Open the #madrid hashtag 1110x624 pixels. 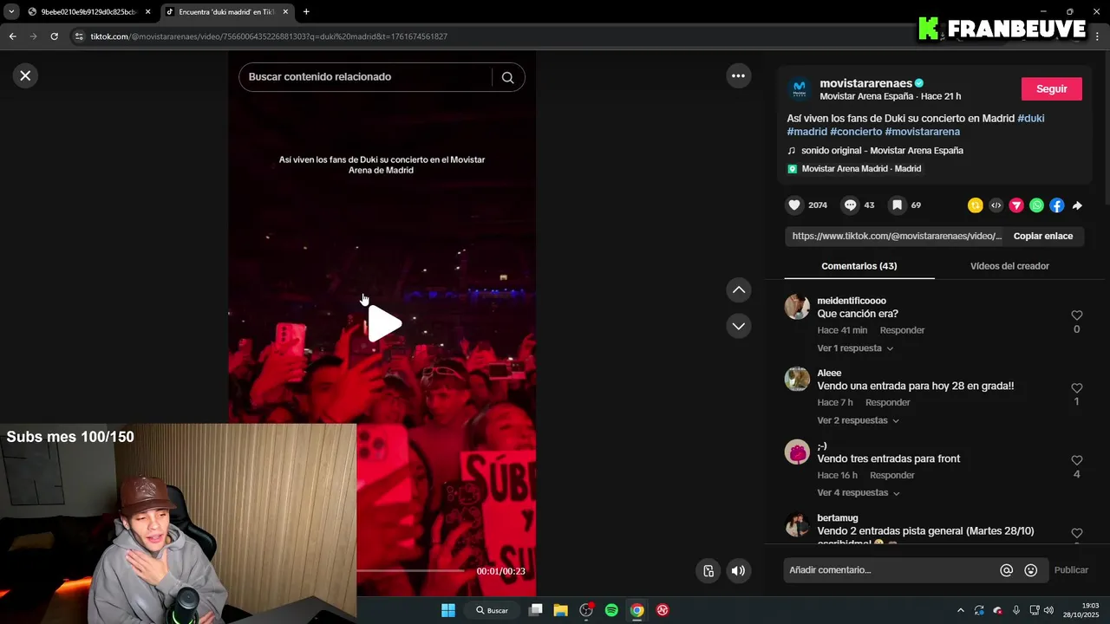click(806, 132)
